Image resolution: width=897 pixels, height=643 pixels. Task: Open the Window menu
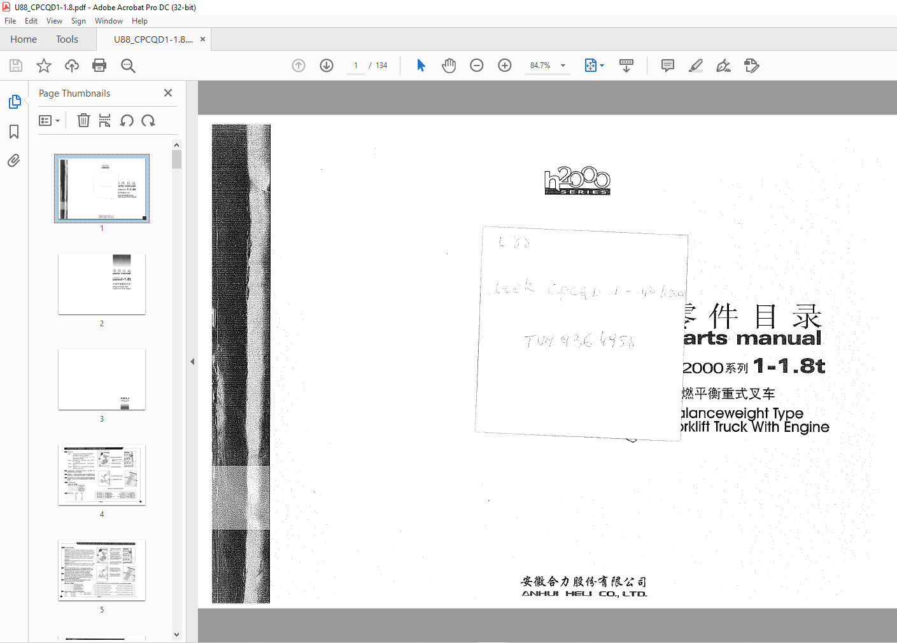coord(109,21)
